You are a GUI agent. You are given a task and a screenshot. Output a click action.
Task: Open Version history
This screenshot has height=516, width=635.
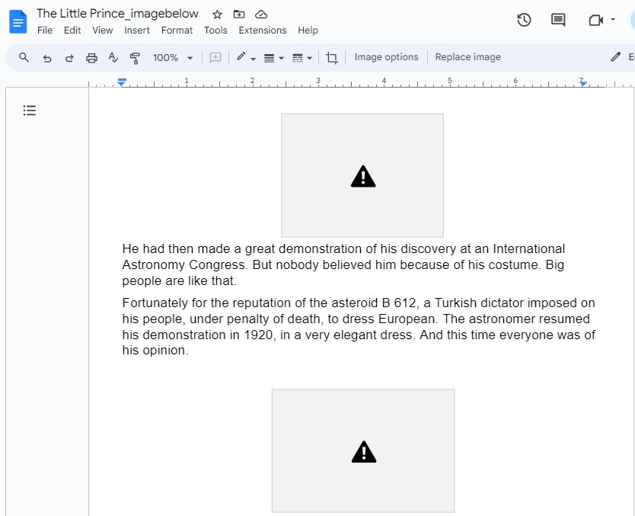524,20
